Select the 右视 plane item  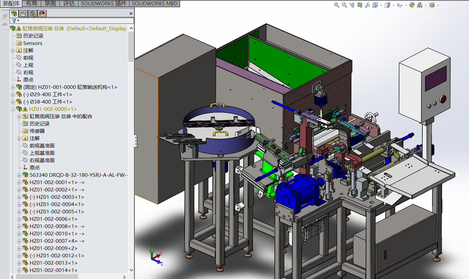[x=28, y=72]
